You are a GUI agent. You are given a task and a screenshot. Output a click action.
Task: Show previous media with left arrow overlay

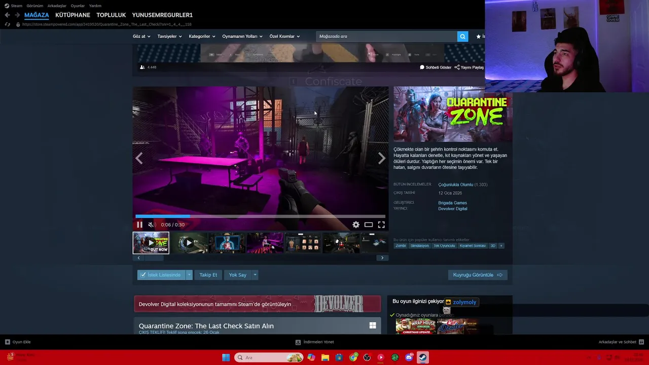pos(139,158)
